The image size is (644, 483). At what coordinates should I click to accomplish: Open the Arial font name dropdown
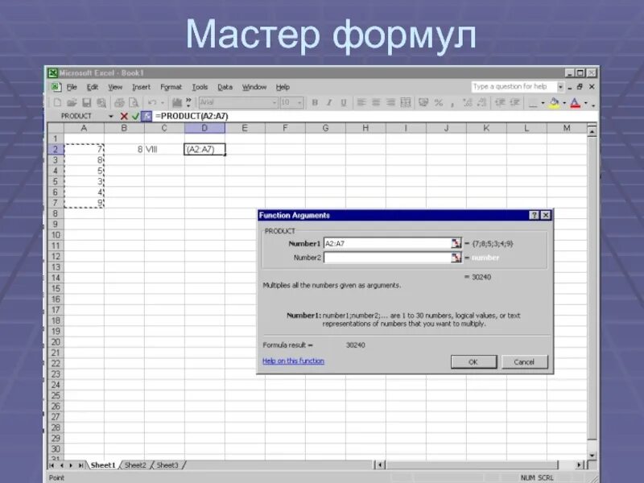point(275,103)
